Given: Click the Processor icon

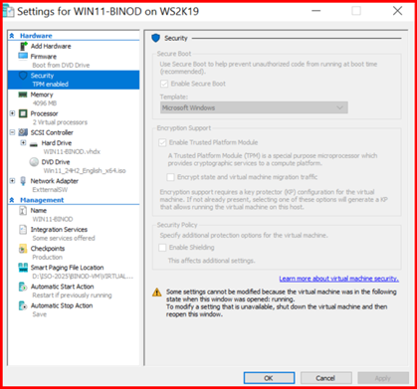Looking at the screenshot, I should pos(23,113).
